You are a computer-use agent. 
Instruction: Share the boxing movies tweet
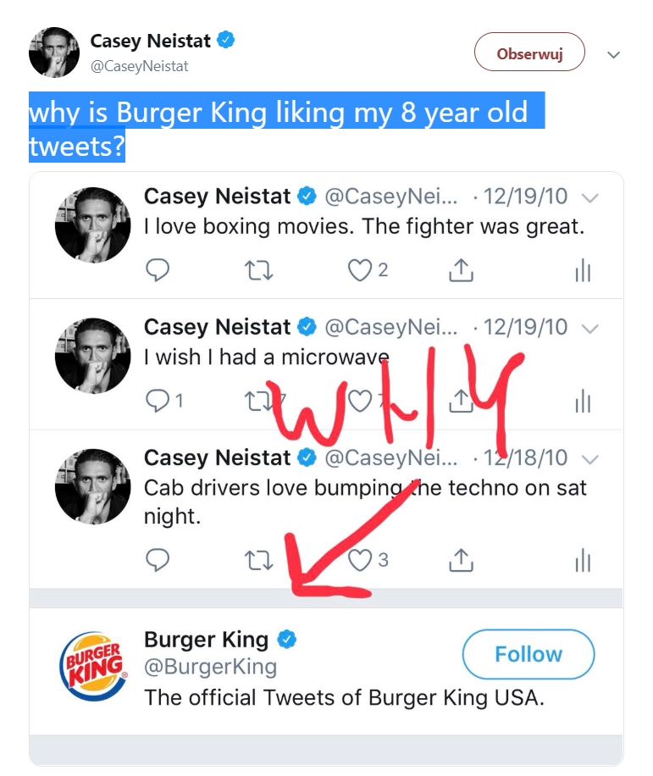click(460, 270)
